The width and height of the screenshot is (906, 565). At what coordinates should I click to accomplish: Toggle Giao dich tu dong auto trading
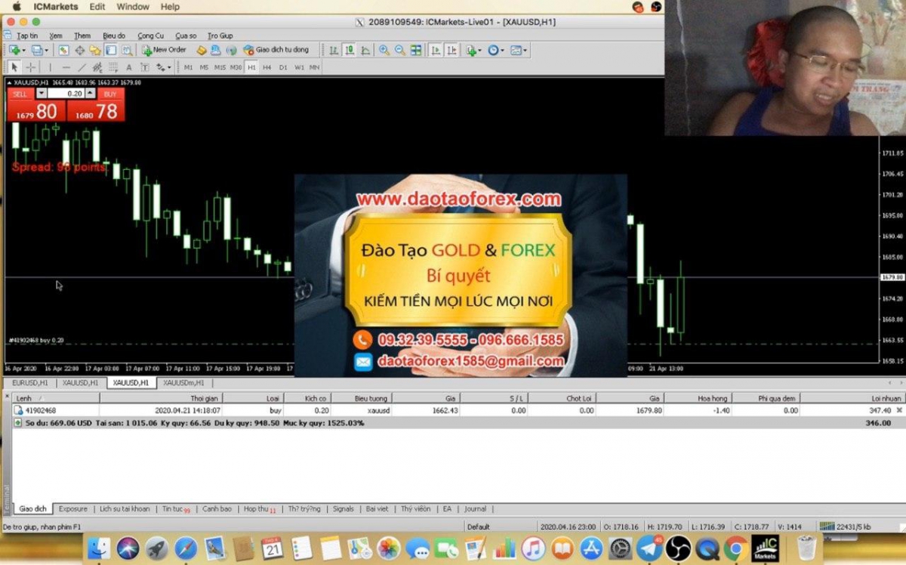(276, 50)
